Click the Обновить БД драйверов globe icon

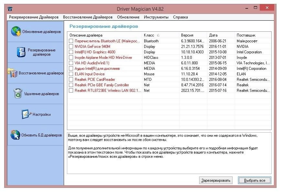15,135
